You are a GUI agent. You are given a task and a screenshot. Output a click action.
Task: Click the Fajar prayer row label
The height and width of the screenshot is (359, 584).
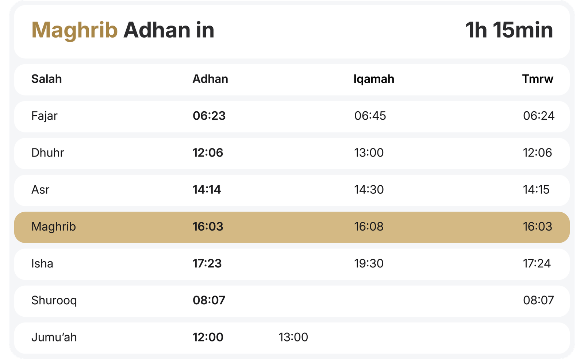45,116
